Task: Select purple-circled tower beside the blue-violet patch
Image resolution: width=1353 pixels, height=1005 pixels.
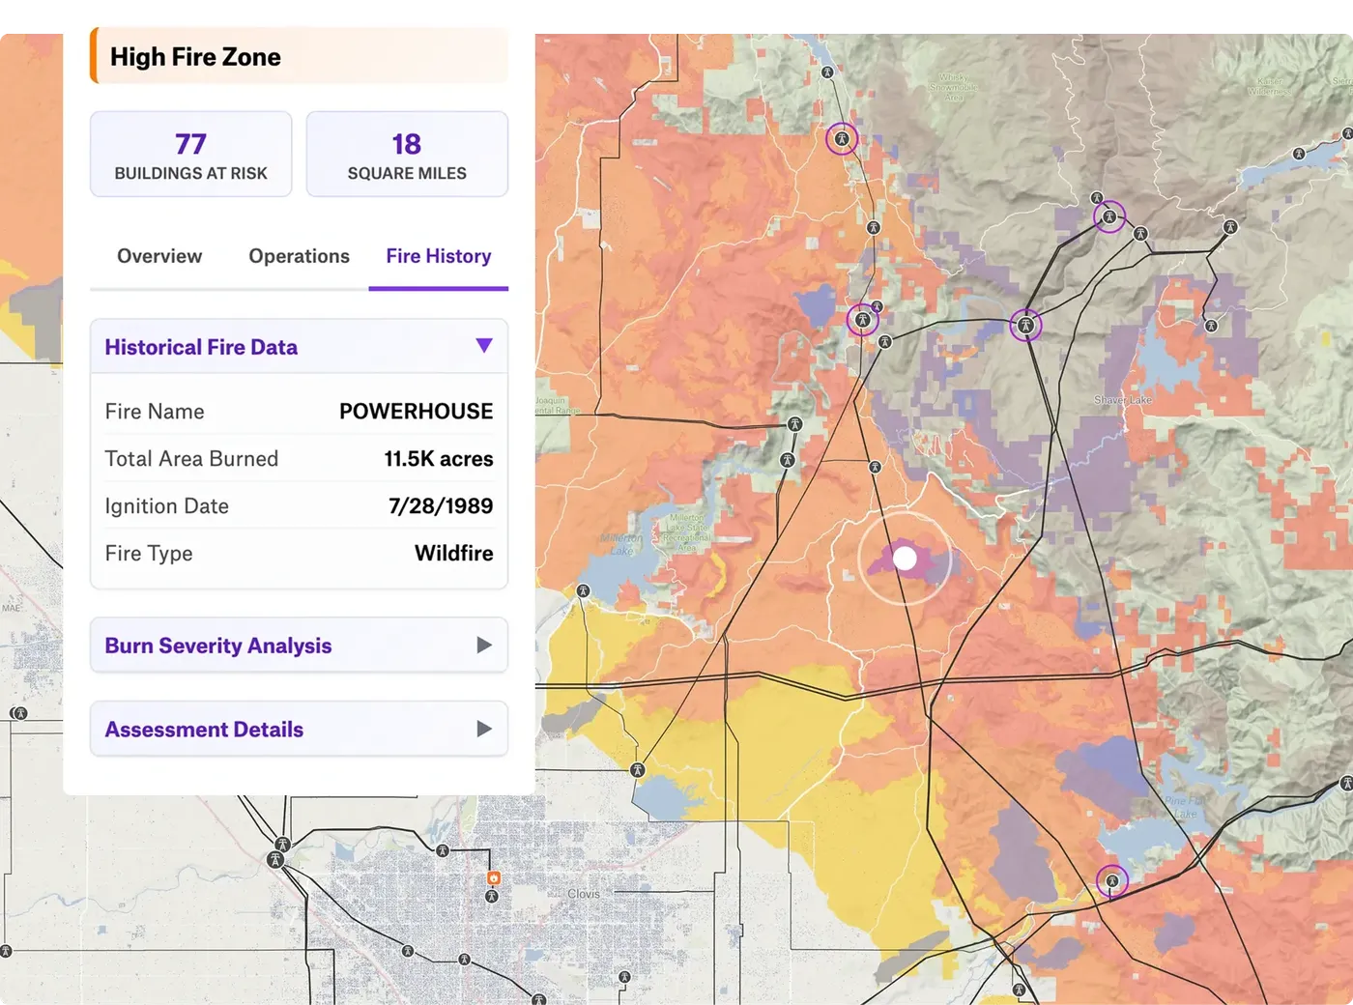Action: (862, 320)
